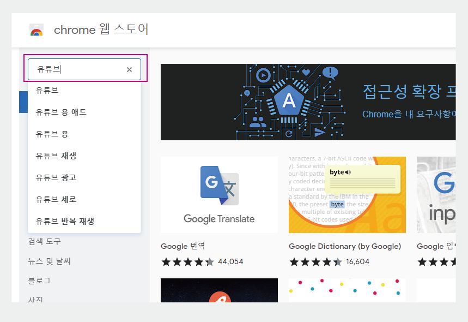The width and height of the screenshot is (468, 322).
Task: Clear the search box with the X icon
Action: [129, 70]
